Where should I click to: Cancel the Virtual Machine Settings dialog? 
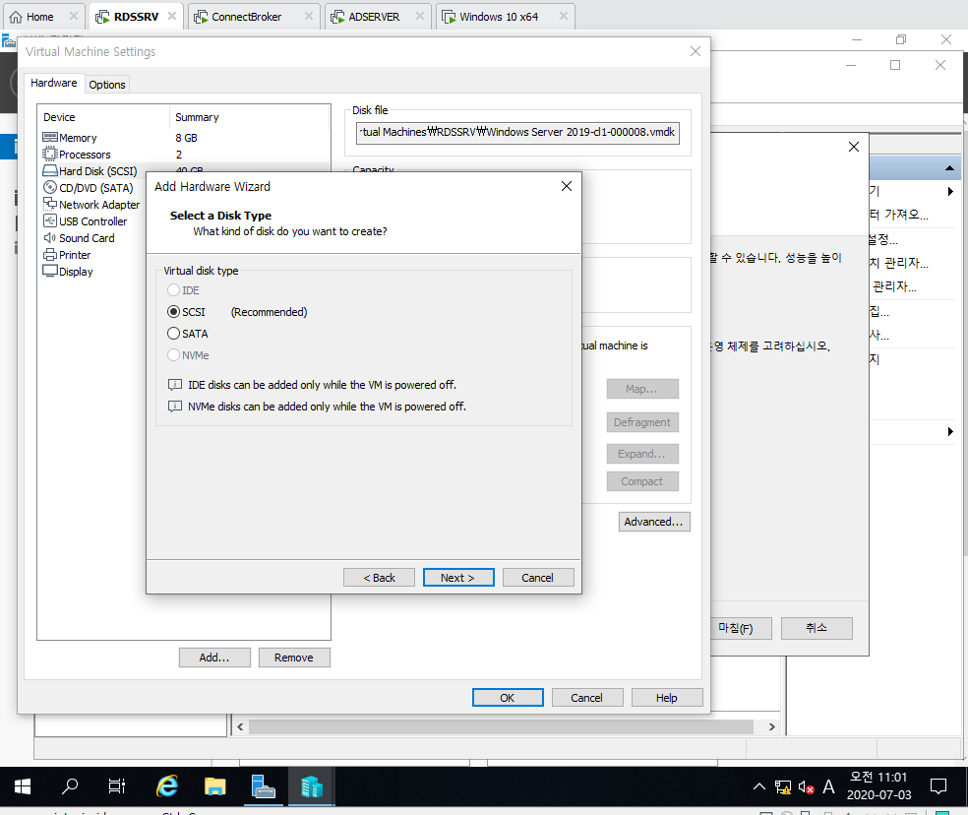tap(587, 698)
